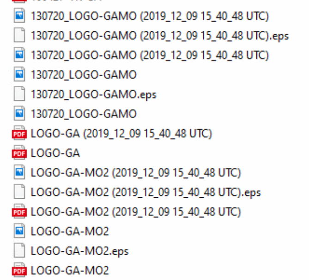Click the image icon of undated LOGO-GA-MO2
Viewport: 309px width, 280px height.
pyautogui.click(x=19, y=231)
